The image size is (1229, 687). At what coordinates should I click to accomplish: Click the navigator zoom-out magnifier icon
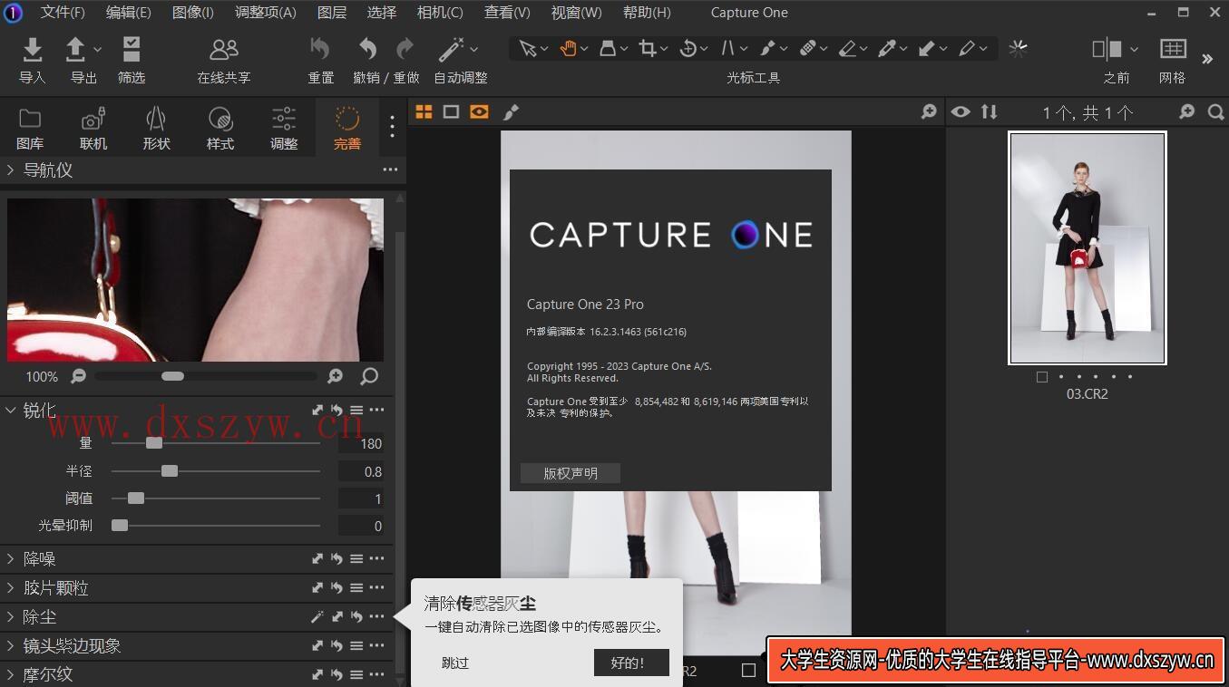[x=79, y=376]
